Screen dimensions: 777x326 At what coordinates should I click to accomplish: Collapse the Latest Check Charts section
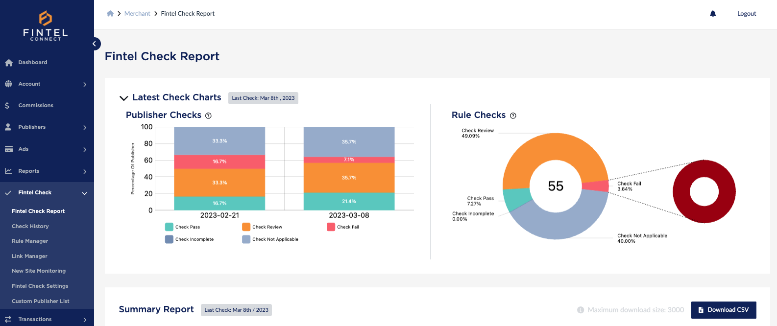[x=124, y=98]
